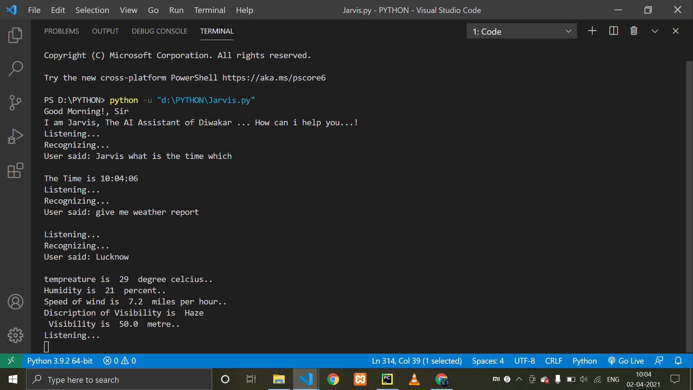Open VLC media player from taskbar
Viewport: 693px width, 390px height.
414,379
